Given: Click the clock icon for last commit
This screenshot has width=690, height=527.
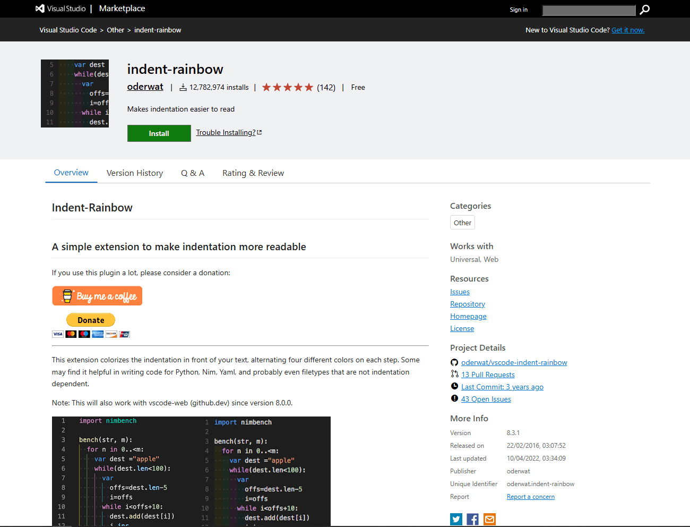Looking at the screenshot, I should [x=454, y=386].
